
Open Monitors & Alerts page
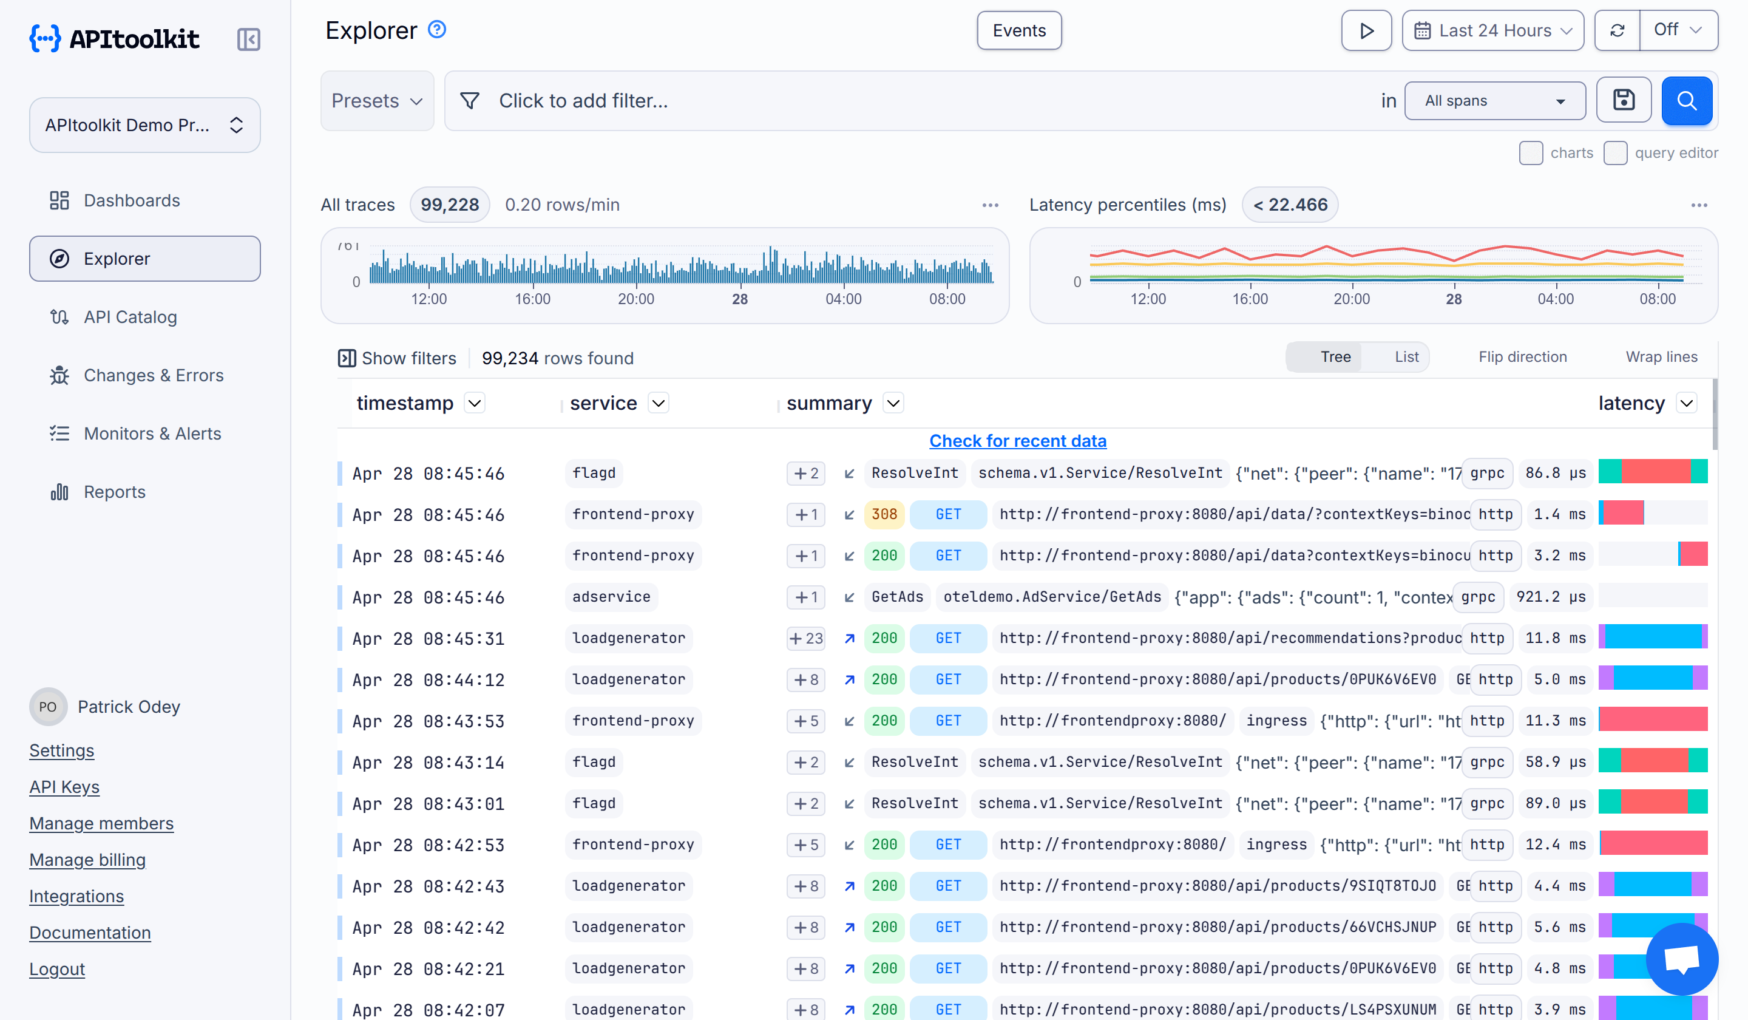(145, 433)
